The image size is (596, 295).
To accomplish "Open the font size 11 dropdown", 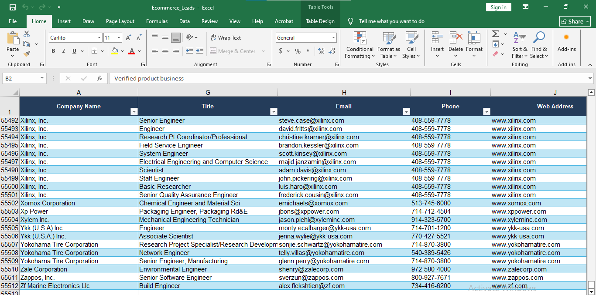I will (x=119, y=38).
